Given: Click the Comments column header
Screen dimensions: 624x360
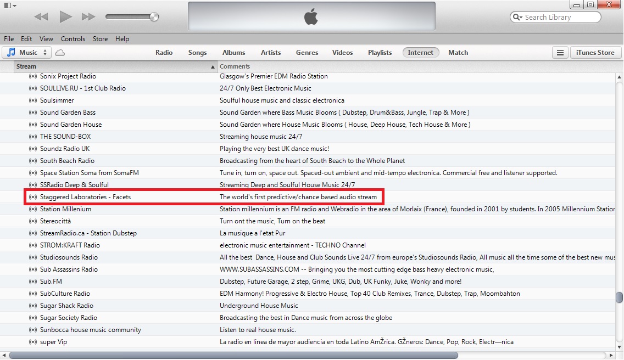Looking at the screenshot, I should click(235, 66).
